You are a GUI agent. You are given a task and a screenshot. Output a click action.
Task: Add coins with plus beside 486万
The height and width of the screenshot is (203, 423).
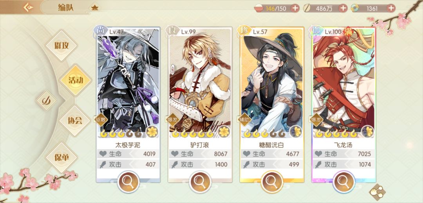343,8
